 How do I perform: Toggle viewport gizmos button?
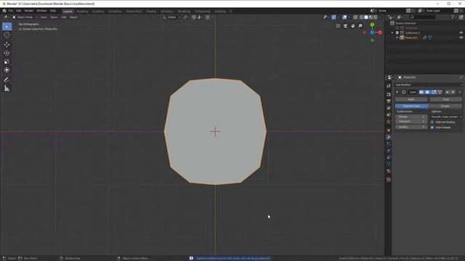pos(333,17)
